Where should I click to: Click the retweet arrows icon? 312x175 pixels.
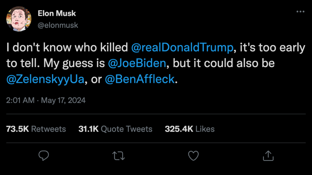coord(119,156)
